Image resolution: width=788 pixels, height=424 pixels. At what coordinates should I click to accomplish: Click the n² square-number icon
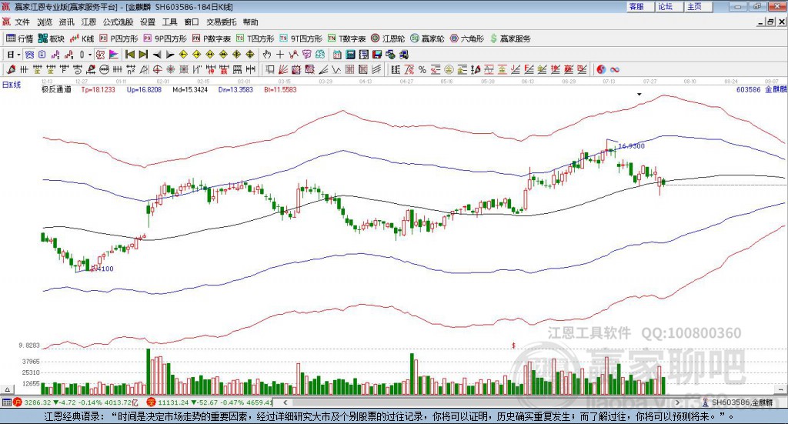(131, 70)
